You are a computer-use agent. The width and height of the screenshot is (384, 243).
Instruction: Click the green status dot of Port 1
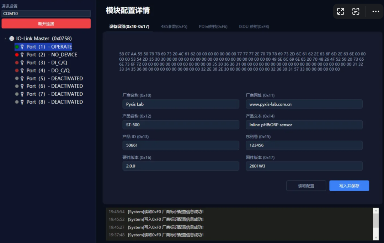click(x=17, y=47)
